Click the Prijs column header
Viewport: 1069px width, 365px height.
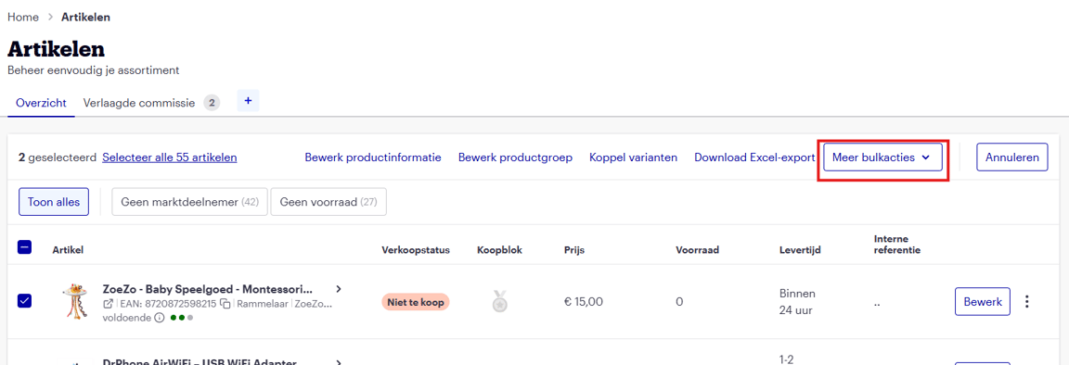tap(574, 250)
